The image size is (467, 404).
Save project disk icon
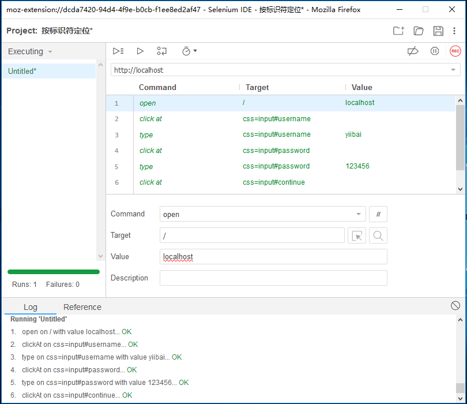(438, 31)
